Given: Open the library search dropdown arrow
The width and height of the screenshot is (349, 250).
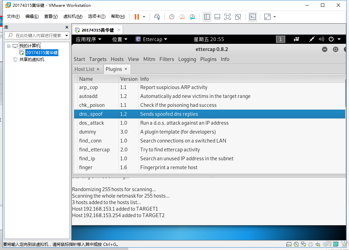Looking at the screenshot, I should (67, 35).
